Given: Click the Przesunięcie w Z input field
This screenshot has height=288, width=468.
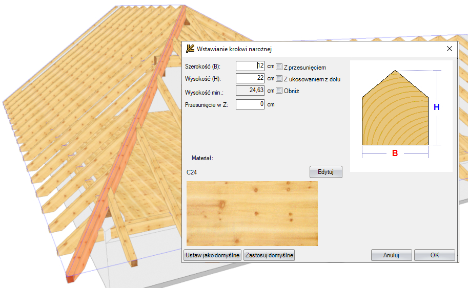Looking at the screenshot, I should click(250, 104).
